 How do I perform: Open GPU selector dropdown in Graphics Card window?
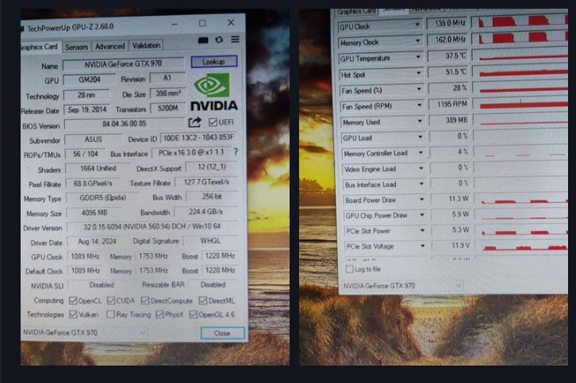coord(85,333)
